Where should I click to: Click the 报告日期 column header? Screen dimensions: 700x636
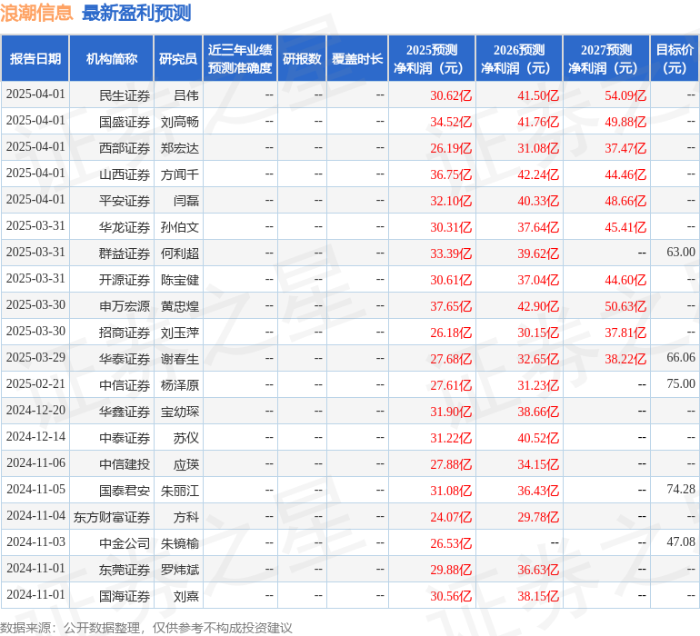[x=35, y=59]
